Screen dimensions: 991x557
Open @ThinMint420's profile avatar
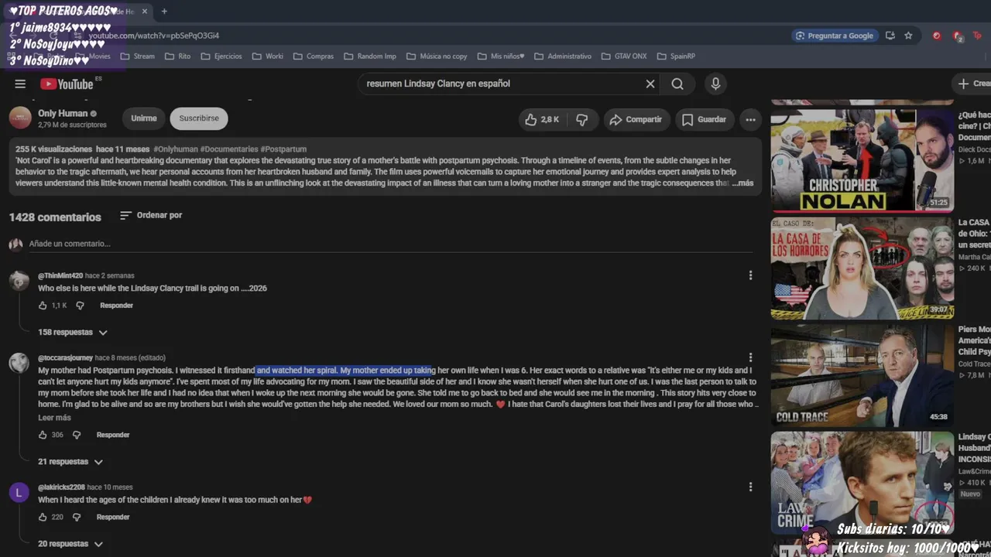click(x=19, y=282)
